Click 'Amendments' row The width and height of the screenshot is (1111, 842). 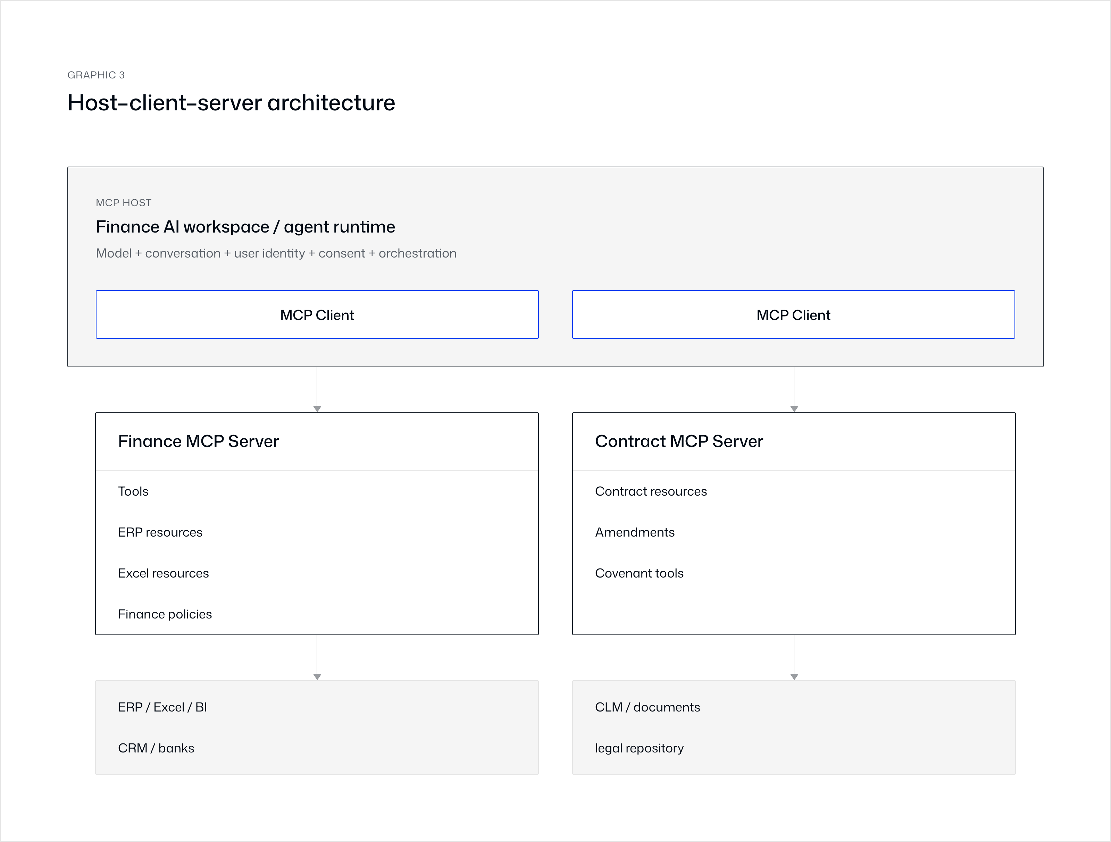[635, 532]
